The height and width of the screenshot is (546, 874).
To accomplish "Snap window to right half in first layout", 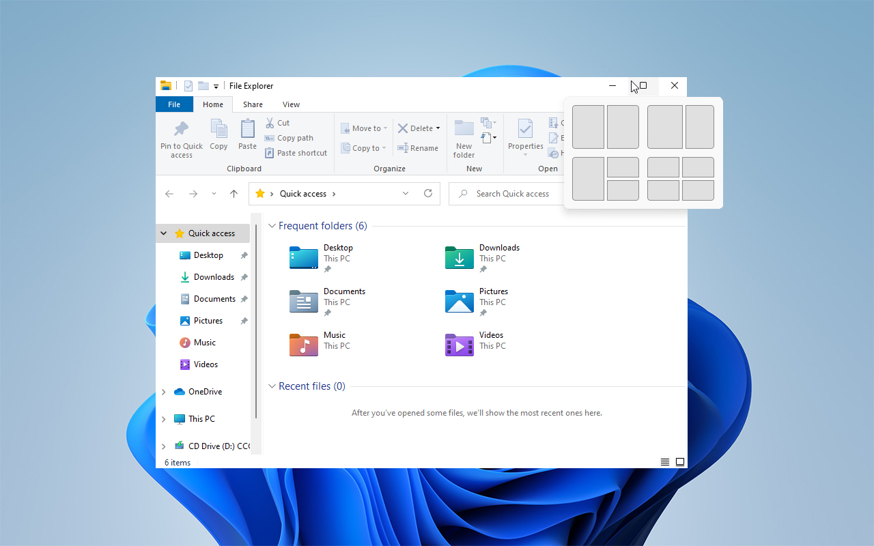I will (623, 127).
